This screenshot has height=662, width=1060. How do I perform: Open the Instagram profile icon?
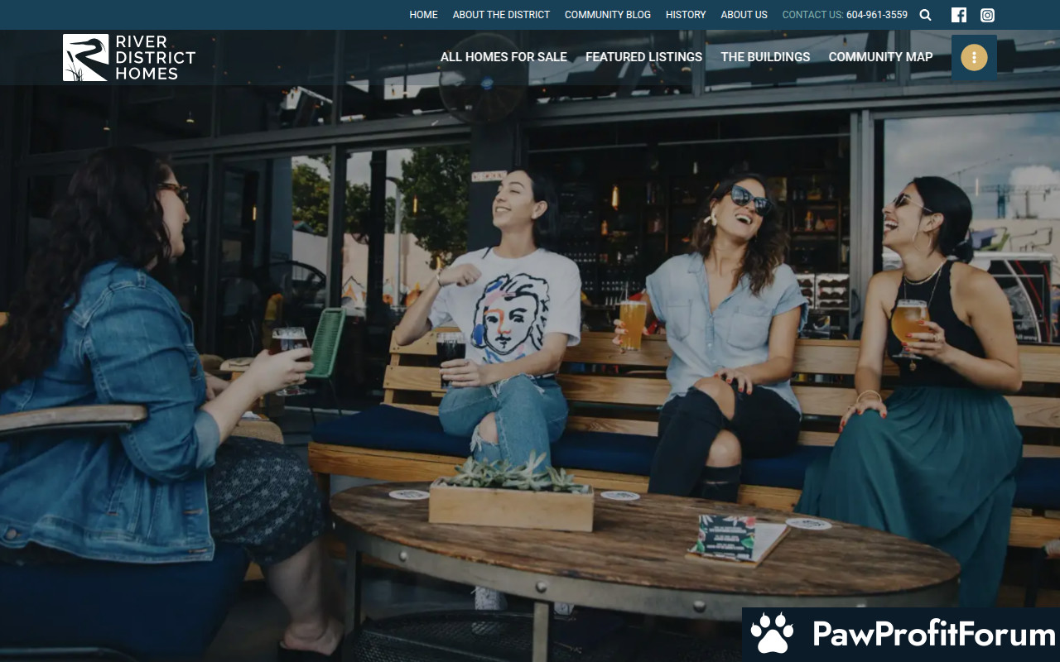[x=987, y=15]
